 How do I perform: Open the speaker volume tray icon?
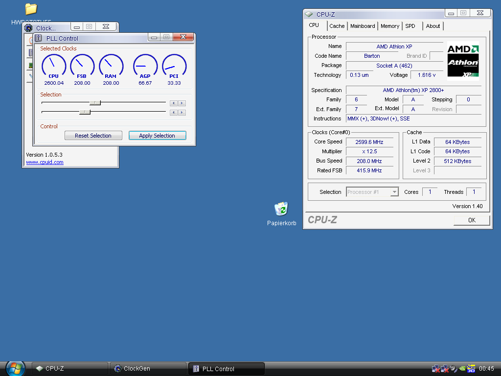pos(454,369)
